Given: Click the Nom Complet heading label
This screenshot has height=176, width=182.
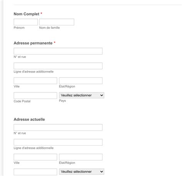Looking at the screenshot, I should tap(26, 14).
